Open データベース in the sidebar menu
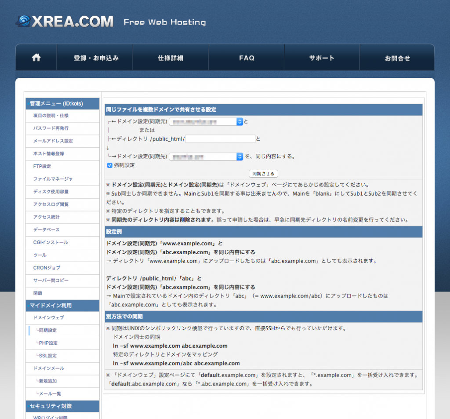 click(46, 230)
